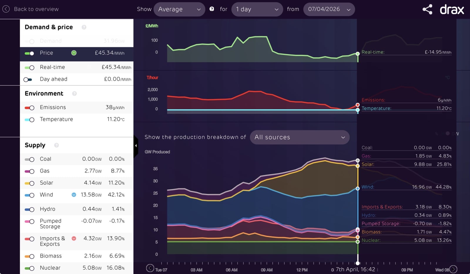Screen dimensions: 470x274
Task: Click the back arrow circle icon
Action: click(x=6, y=9)
